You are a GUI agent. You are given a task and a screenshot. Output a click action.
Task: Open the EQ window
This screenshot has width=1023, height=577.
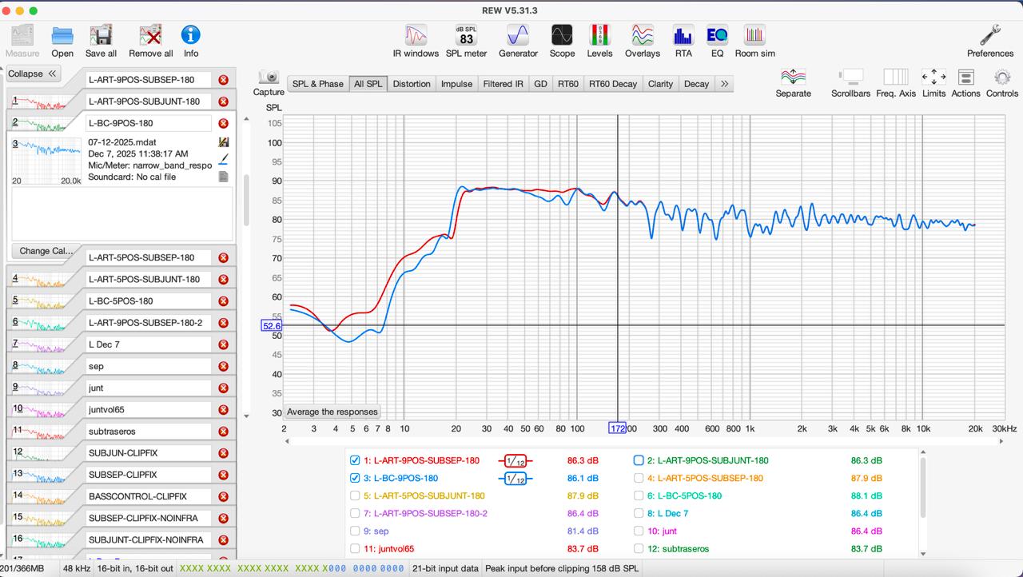[x=717, y=41]
